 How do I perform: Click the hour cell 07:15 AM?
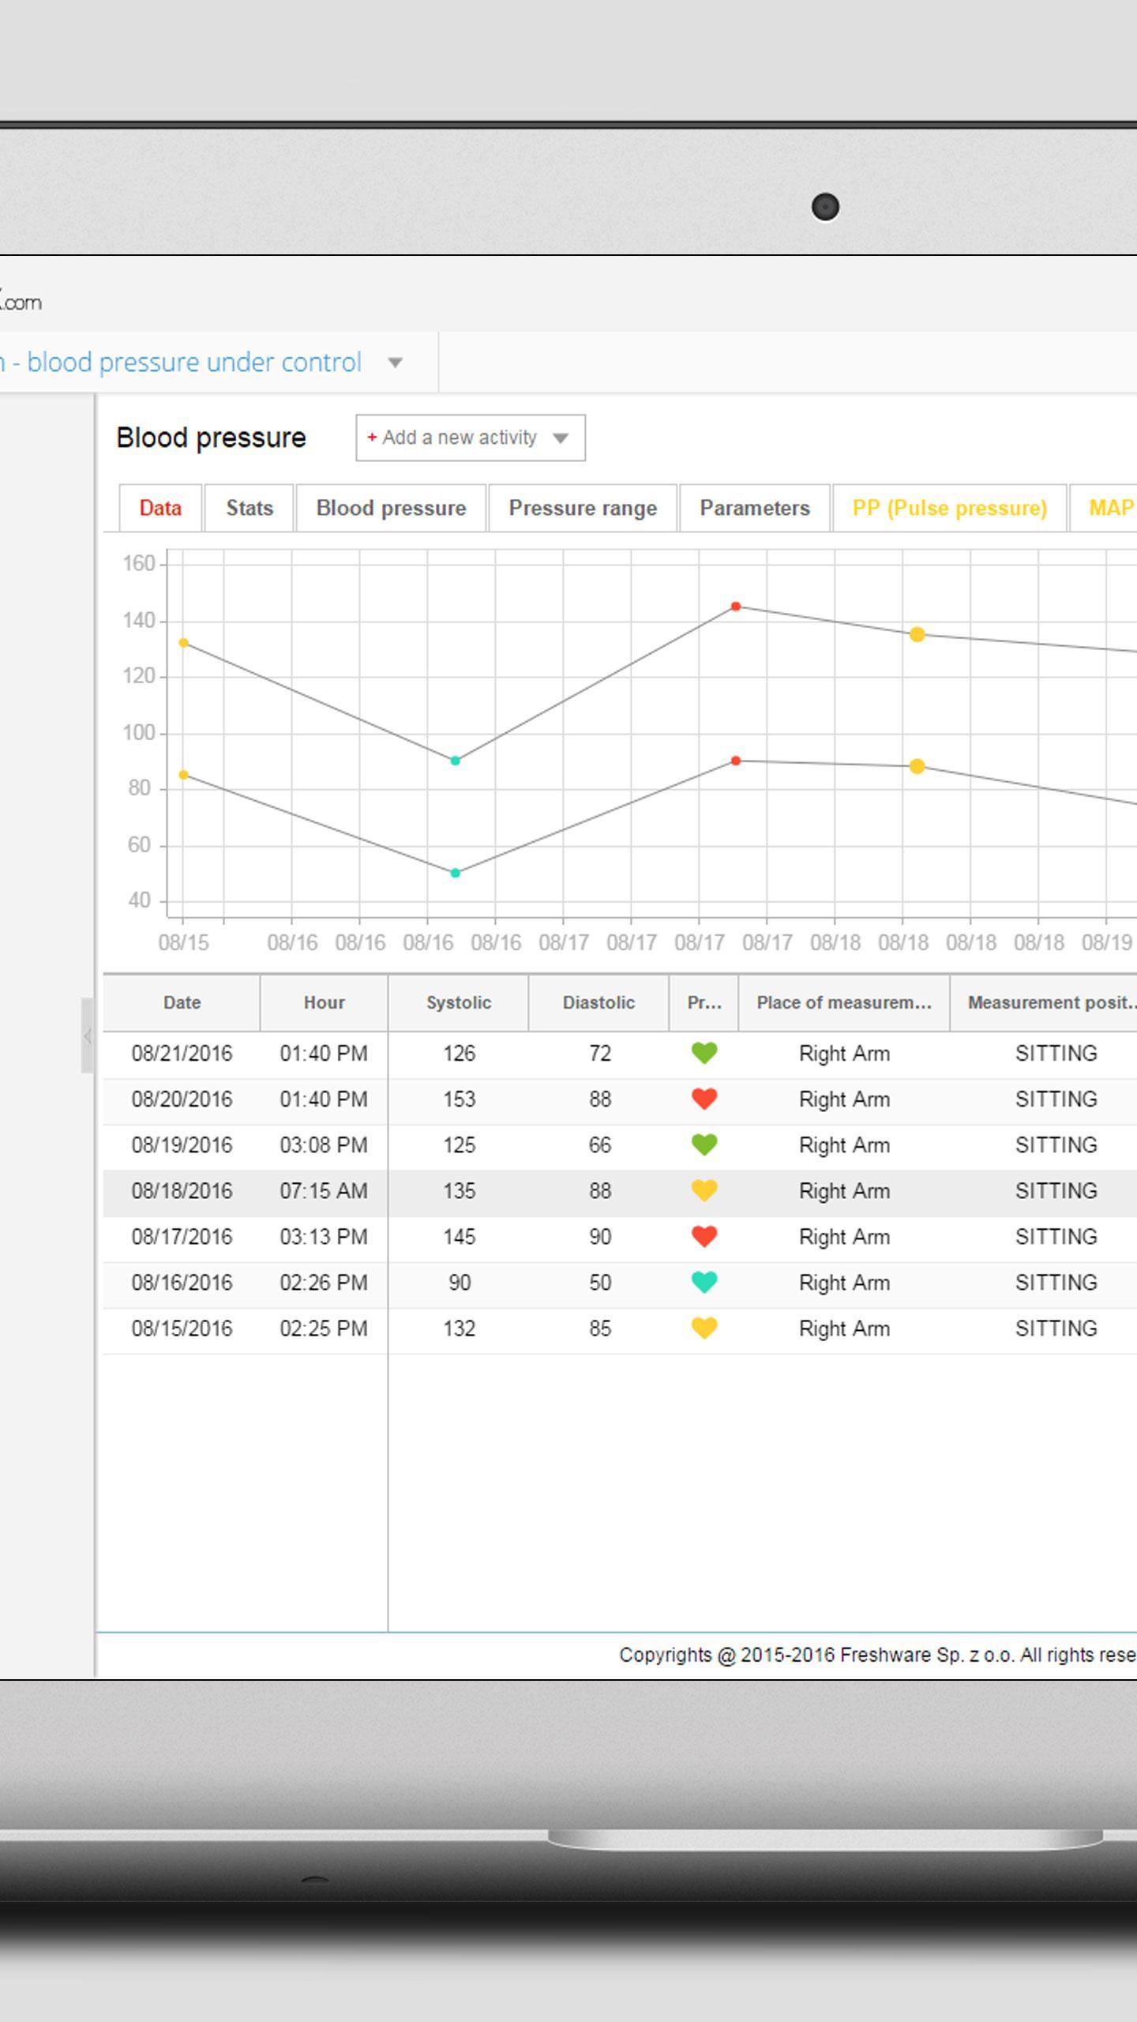[324, 1191]
